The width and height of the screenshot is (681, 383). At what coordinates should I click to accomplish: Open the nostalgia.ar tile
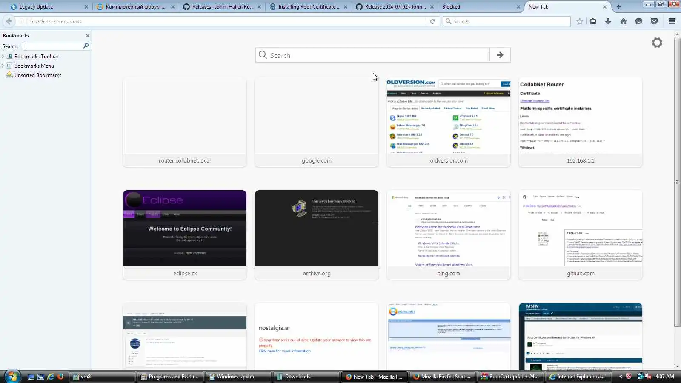317,337
